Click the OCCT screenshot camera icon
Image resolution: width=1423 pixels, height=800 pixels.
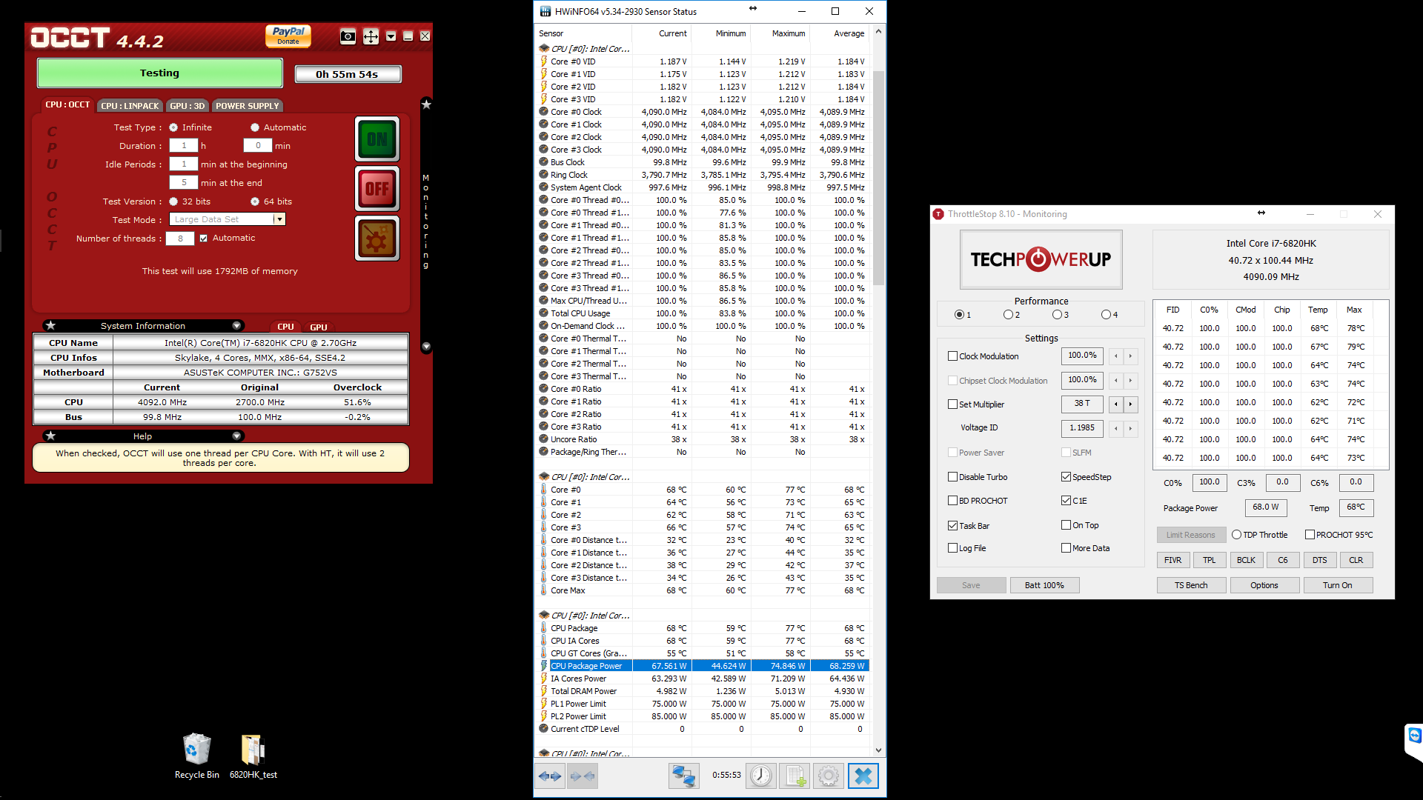[348, 36]
